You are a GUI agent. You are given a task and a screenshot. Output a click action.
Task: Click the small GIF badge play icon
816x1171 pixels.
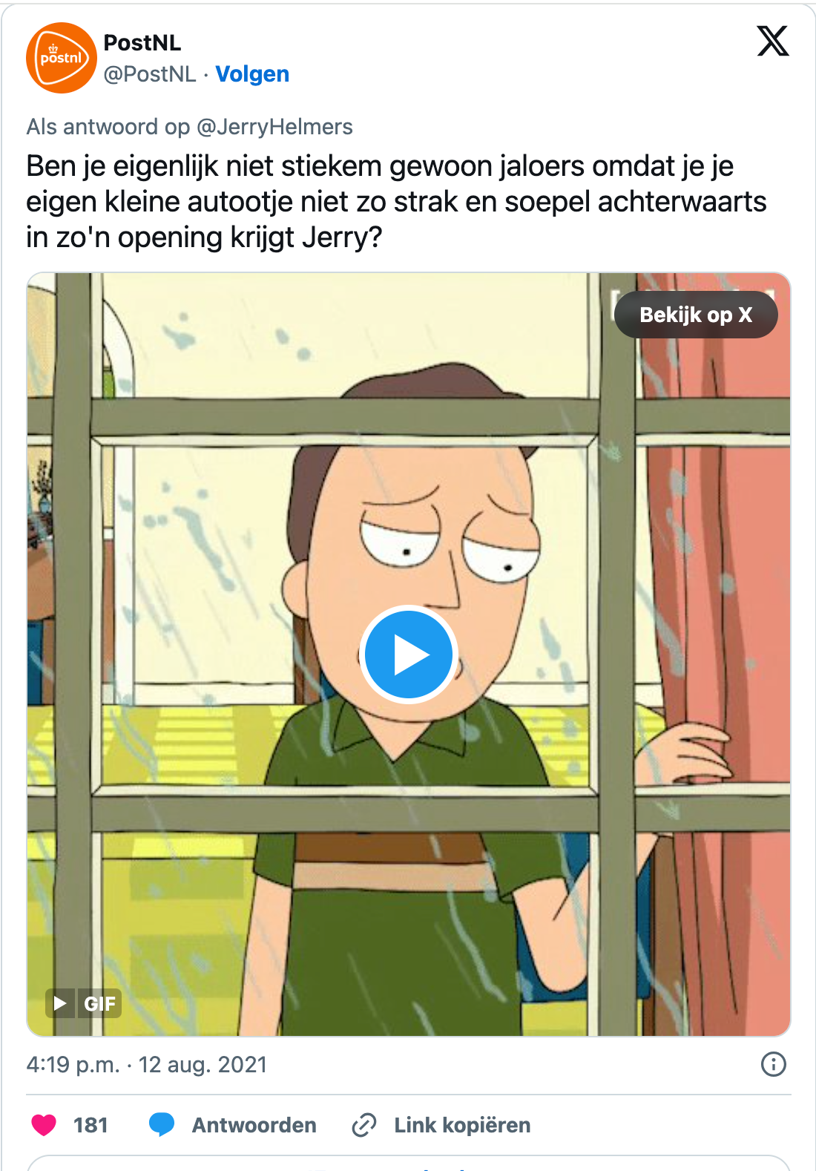[x=61, y=1003]
